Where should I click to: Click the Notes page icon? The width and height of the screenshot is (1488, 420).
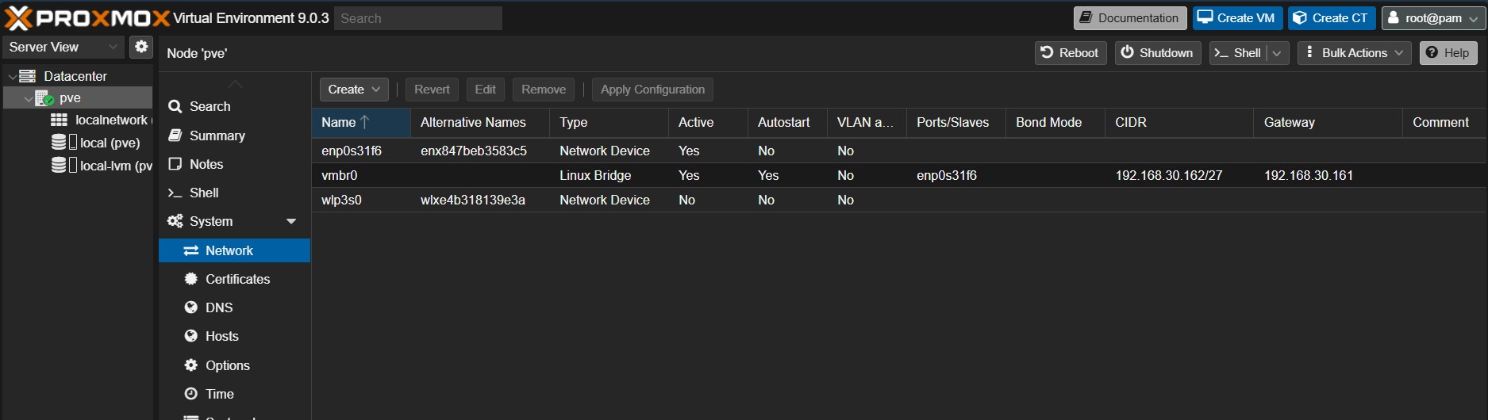(175, 164)
